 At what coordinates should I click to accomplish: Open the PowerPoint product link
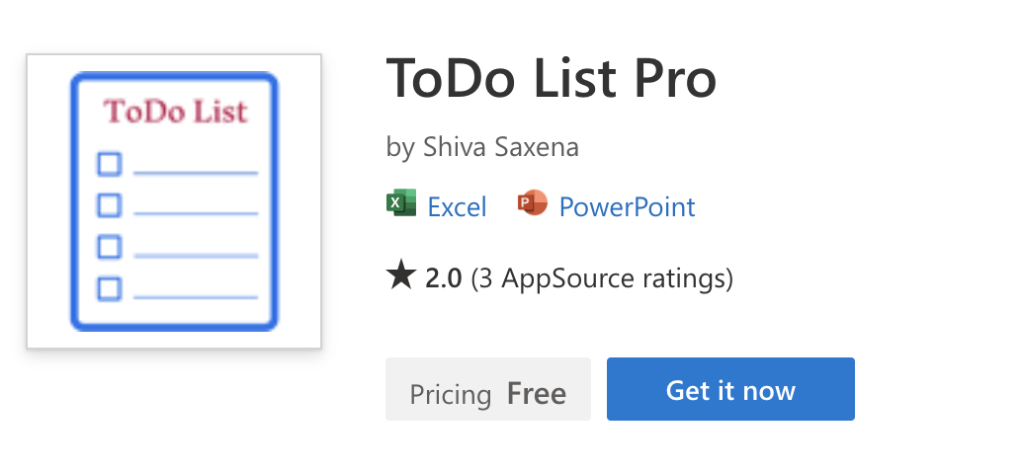627,207
